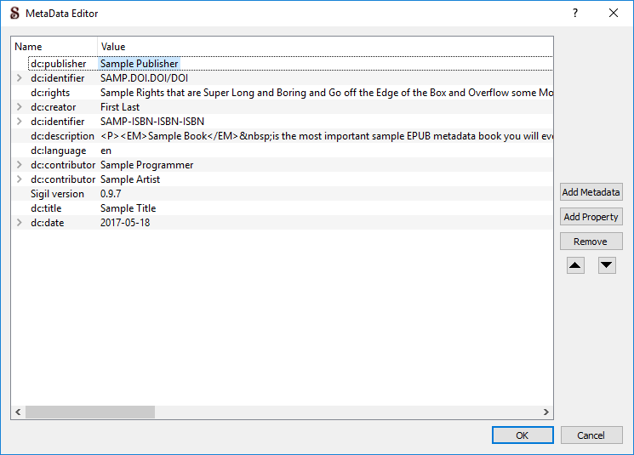Expand the dc:identifier SAMP.DOI row
Image resolution: width=634 pixels, height=455 pixels.
tap(19, 78)
